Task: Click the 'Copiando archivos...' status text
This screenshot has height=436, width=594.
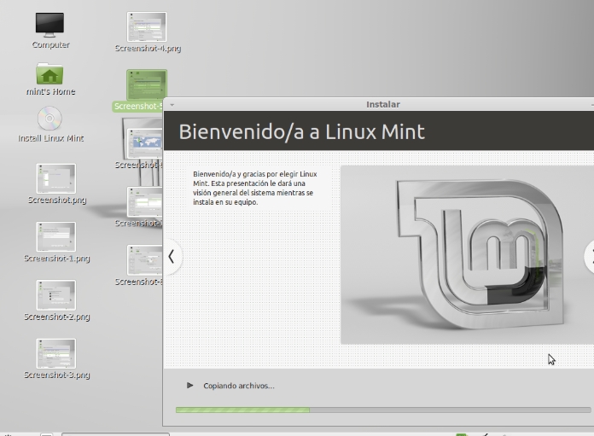Action: point(239,386)
